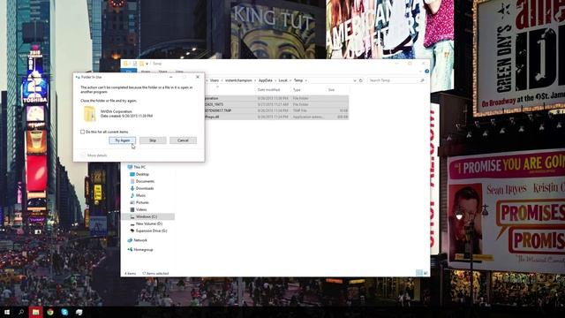The height and width of the screenshot is (318, 565).
Task: Click the New folder quick access icon
Action: tap(141, 64)
